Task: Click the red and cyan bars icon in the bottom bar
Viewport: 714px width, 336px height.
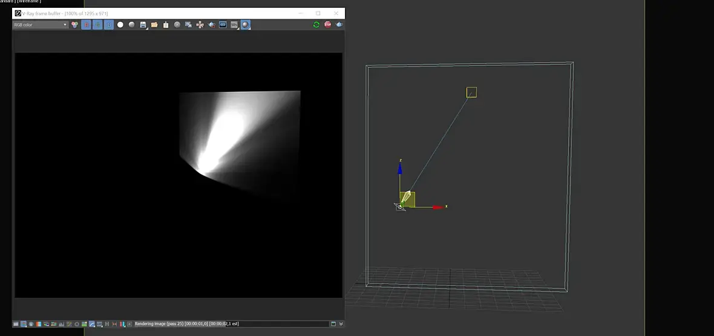Action: tap(122, 324)
